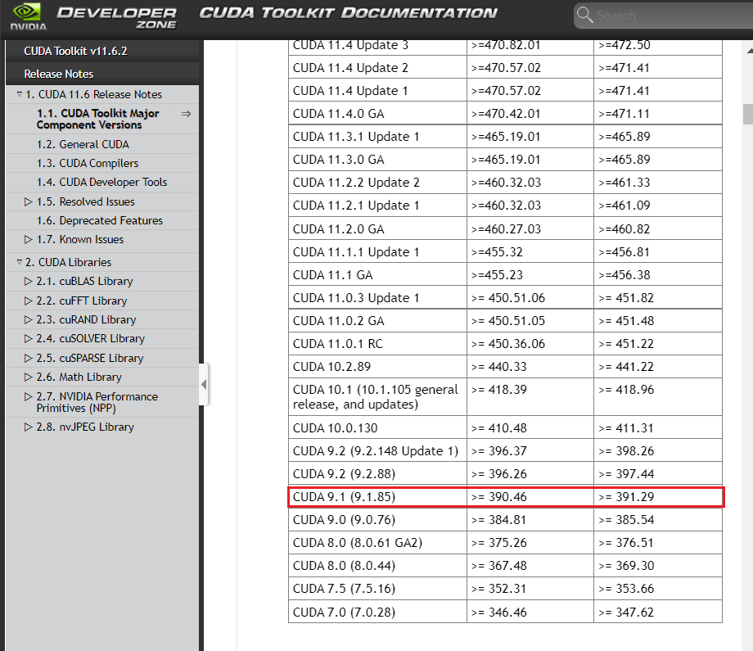Click the CUDA 9.2 (9.2.148 Update 1) cell
The width and height of the screenshot is (753, 651).
(377, 450)
